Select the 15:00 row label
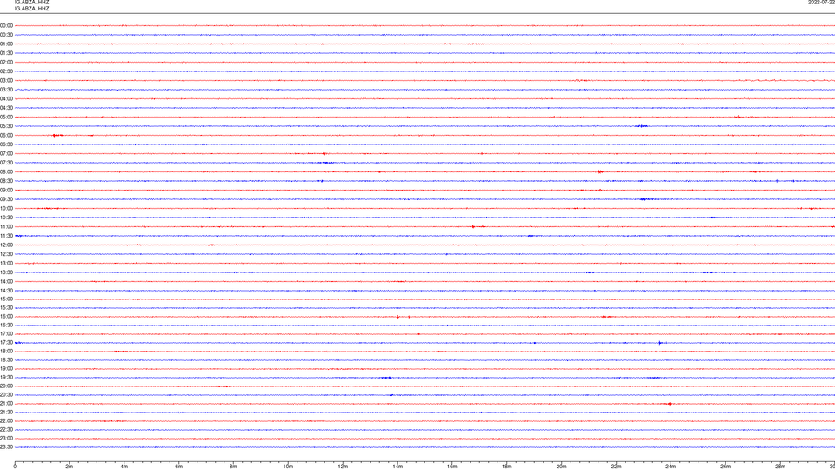The image size is (835, 470). [x=6, y=299]
